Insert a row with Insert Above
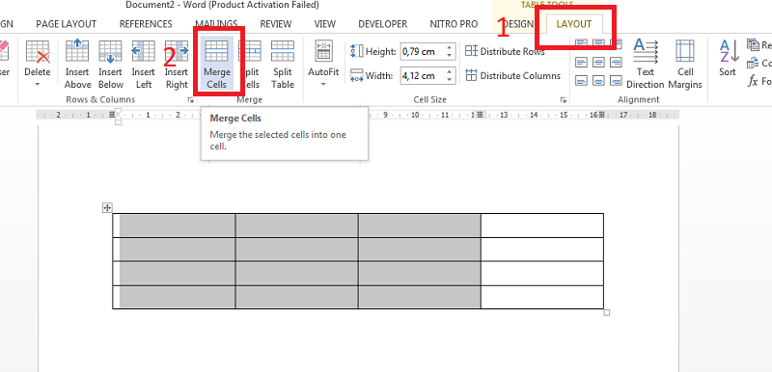 (x=77, y=65)
